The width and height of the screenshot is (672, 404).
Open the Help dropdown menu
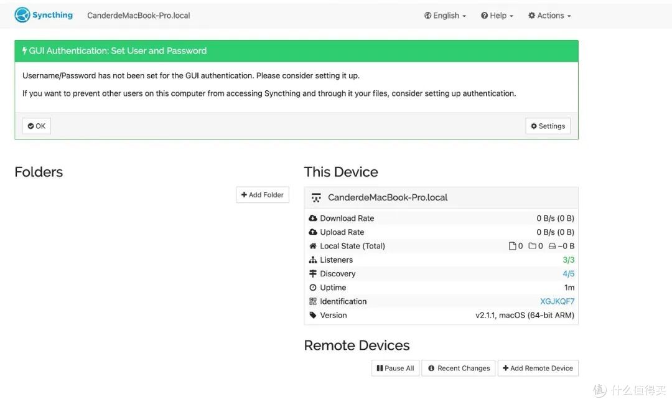click(x=497, y=16)
